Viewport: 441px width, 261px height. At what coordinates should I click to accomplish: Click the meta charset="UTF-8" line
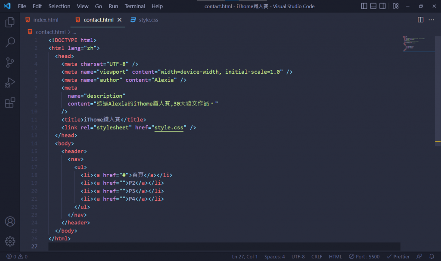coord(100,64)
